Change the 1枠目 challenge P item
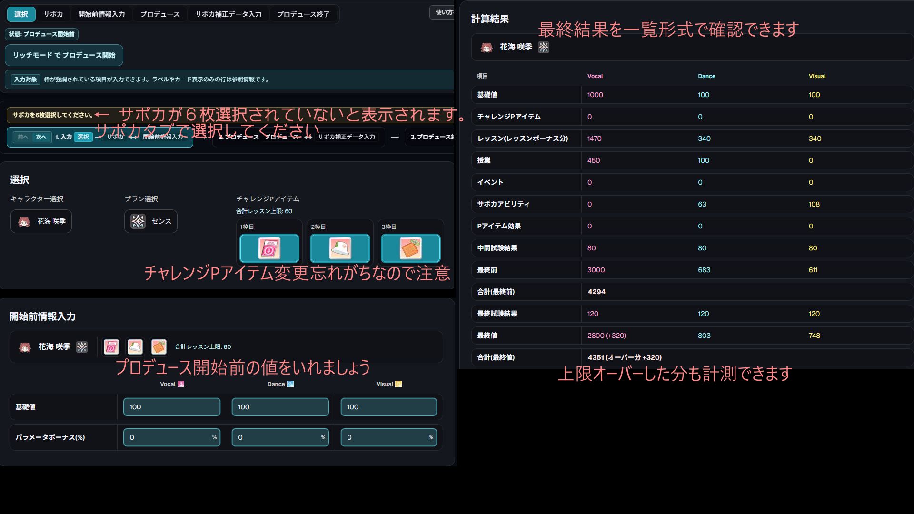 [x=269, y=248]
